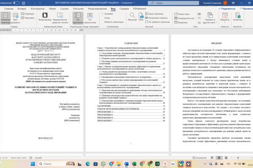Activate Фокусировка (Focus) mode in the ribbon
The height and width of the screenshot is (168, 253).
coord(45,17)
